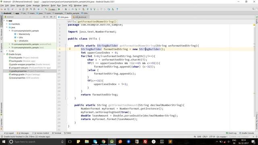Click the 'app' breadcrumb in navigation bar
Image resolution: width=258 pixels, height=145 pixels.
coord(17,13)
